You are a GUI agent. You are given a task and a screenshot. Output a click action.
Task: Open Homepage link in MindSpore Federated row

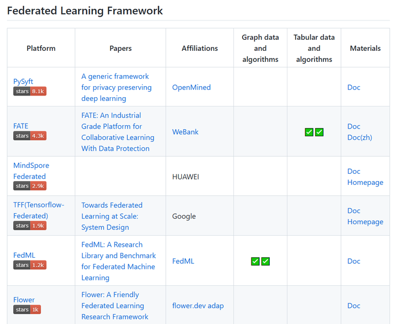(365, 183)
